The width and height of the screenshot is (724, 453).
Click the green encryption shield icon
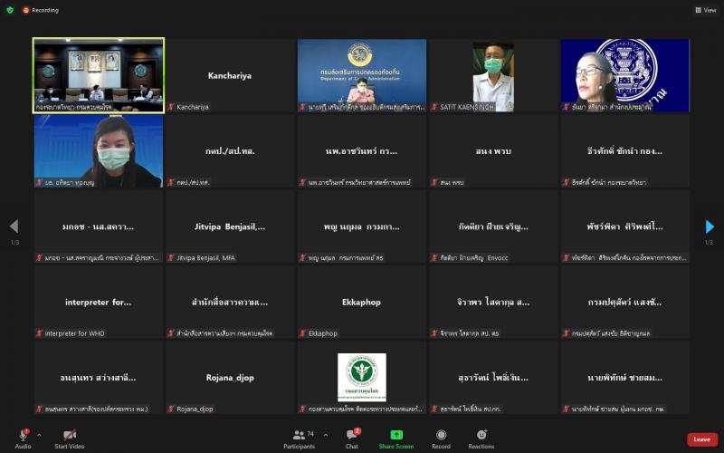(10, 10)
